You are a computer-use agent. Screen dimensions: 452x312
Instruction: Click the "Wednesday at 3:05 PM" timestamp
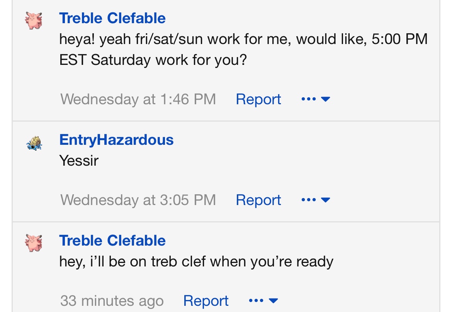(138, 200)
